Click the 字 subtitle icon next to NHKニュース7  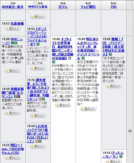coord(16,43)
